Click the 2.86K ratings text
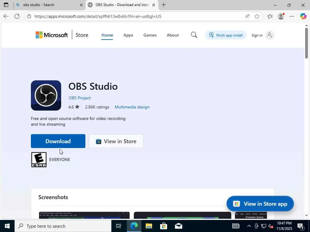 tap(97, 107)
